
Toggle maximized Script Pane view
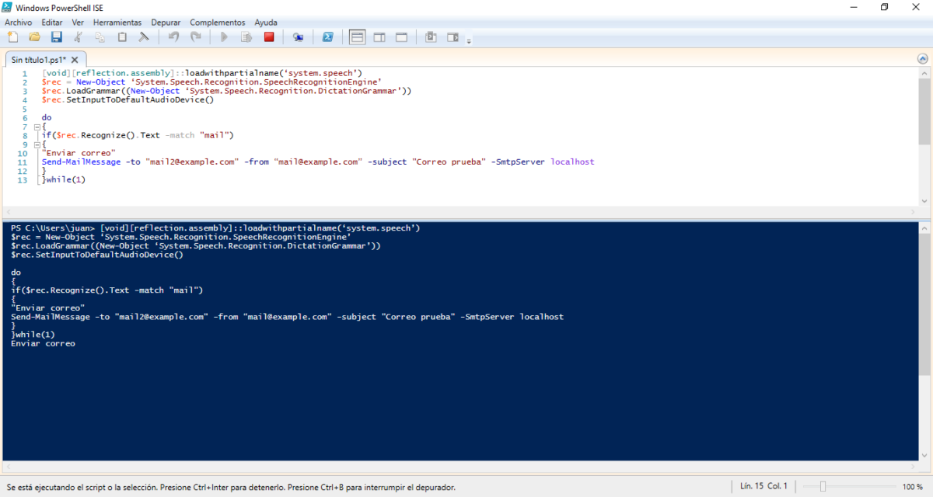(x=401, y=36)
